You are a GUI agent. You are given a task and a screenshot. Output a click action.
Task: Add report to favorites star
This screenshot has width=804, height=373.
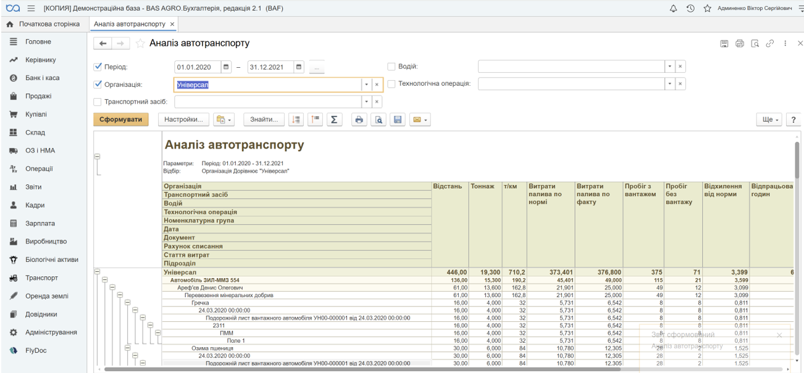pos(140,44)
